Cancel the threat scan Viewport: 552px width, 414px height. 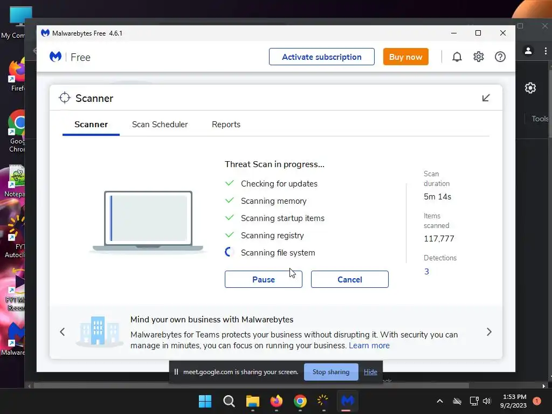pyautogui.click(x=349, y=280)
